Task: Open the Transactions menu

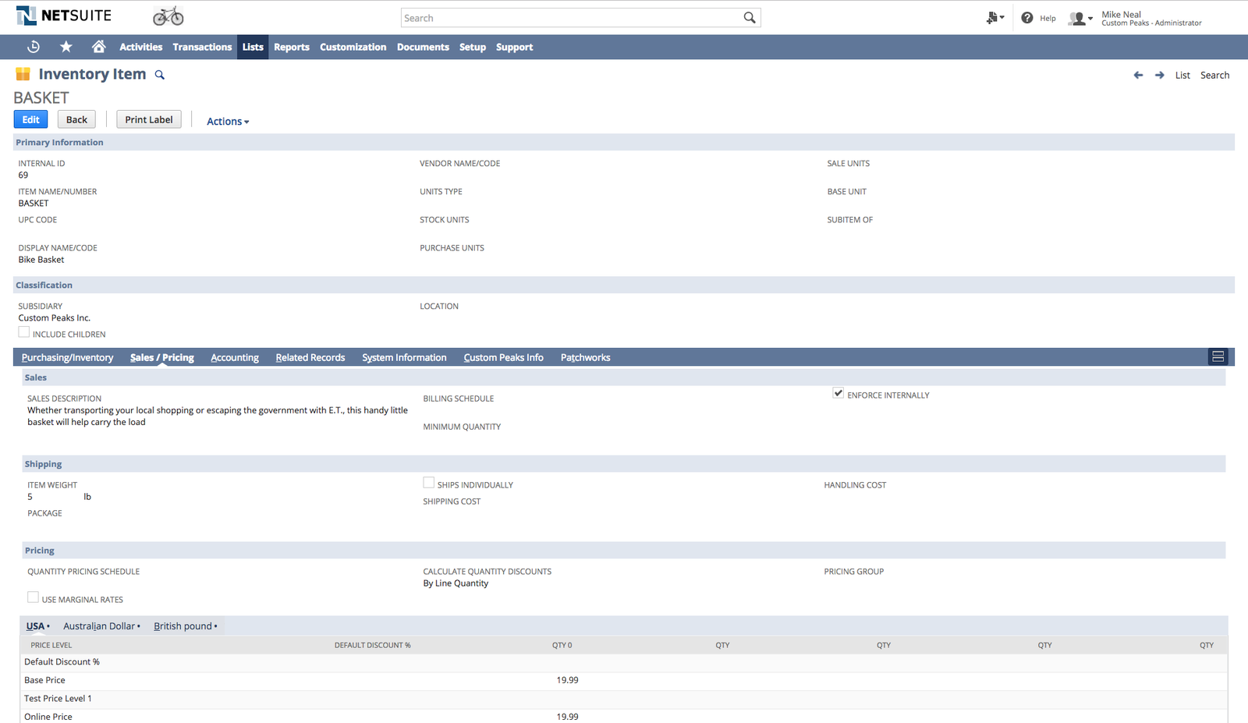Action: [x=202, y=47]
